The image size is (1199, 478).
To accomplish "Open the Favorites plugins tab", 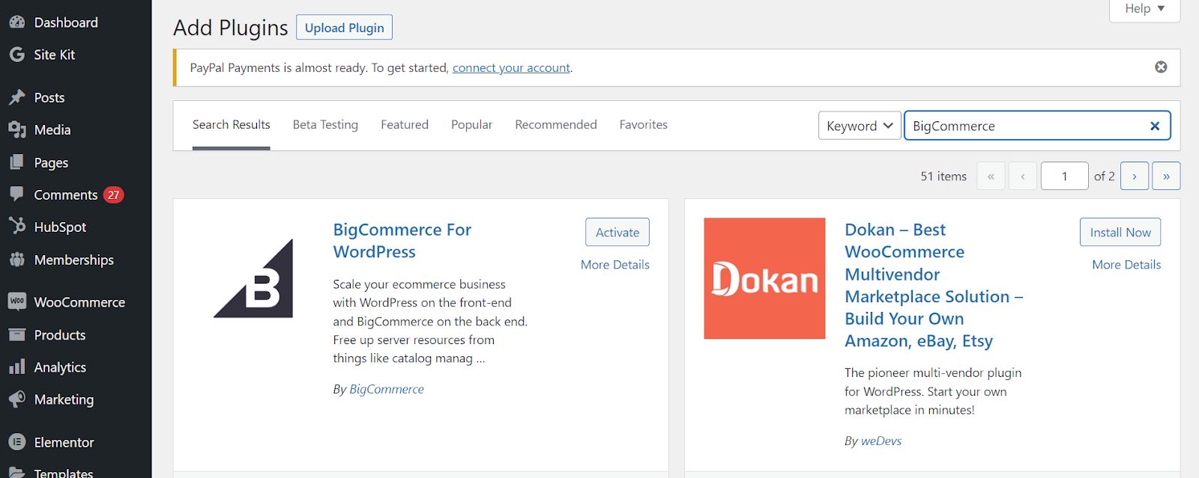I will [x=643, y=125].
